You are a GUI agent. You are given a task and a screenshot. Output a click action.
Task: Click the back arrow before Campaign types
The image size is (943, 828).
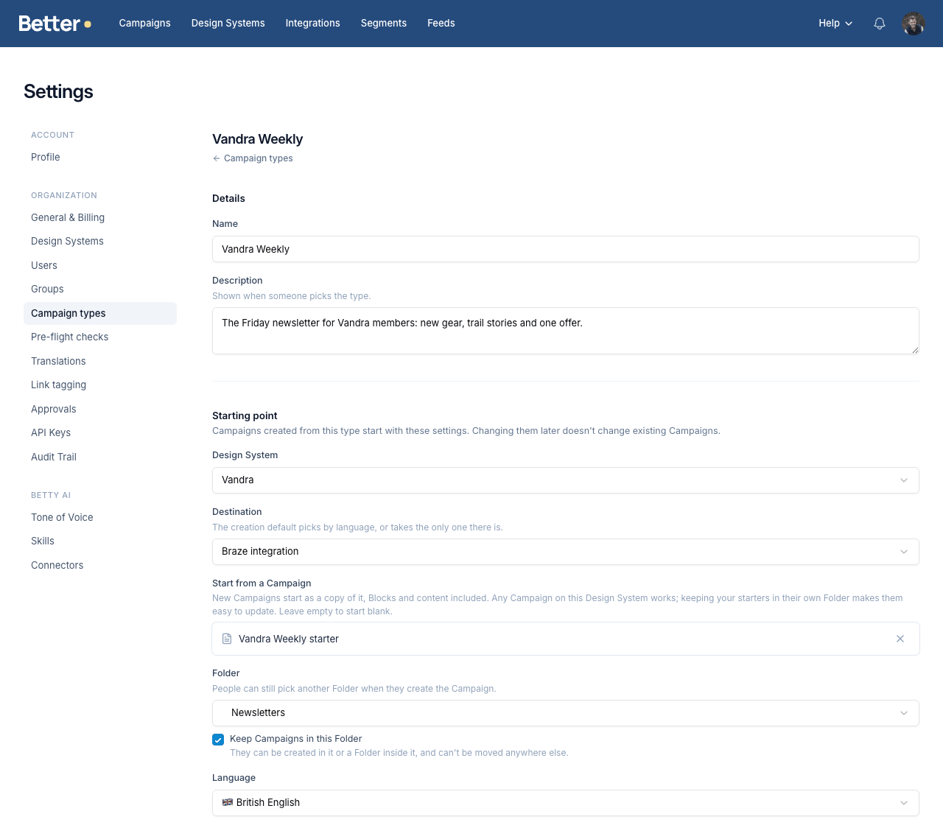click(217, 158)
